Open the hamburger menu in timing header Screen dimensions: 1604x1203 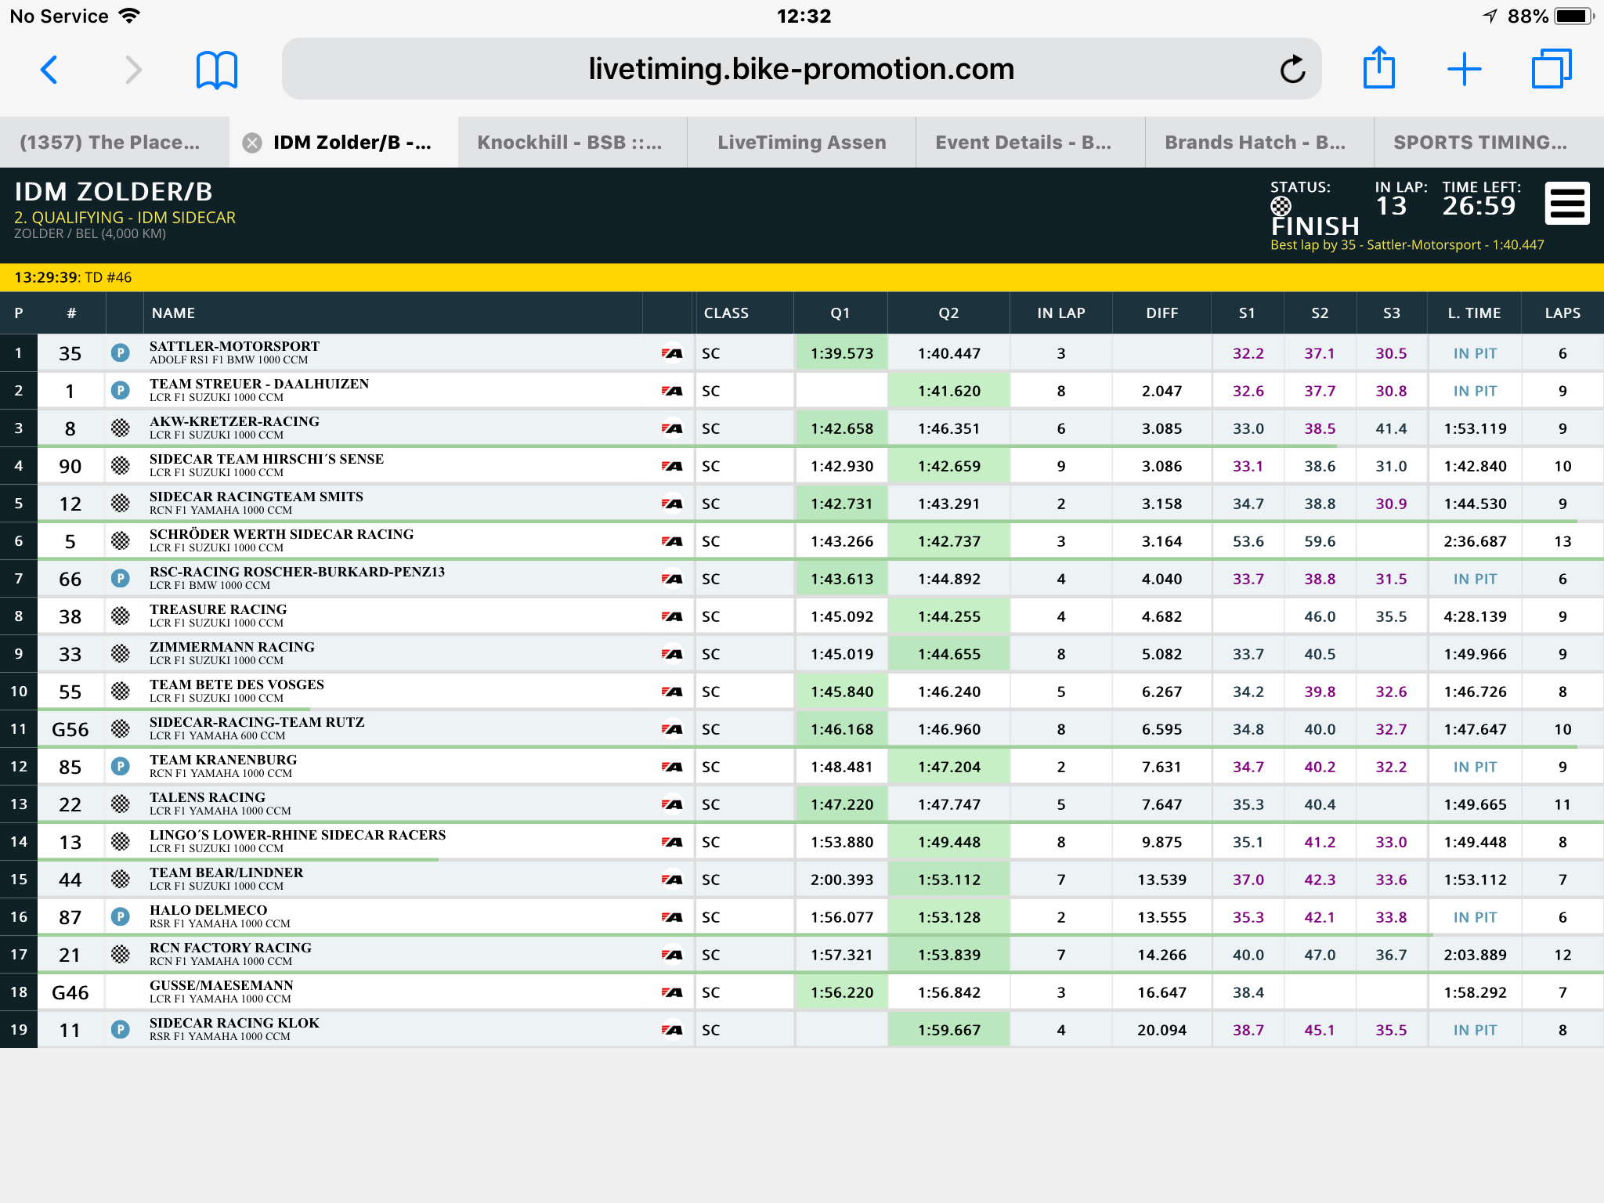pos(1566,204)
